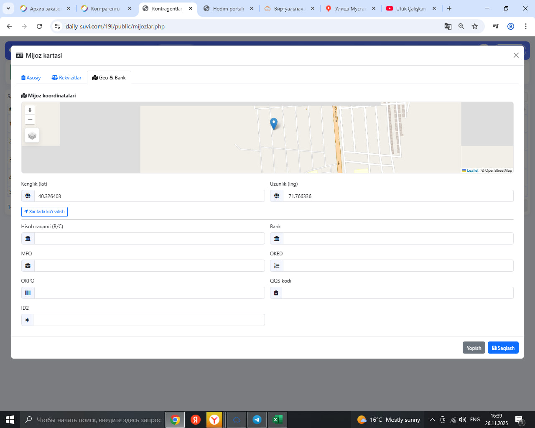Zoom in on the map
The width and height of the screenshot is (535, 428).
coord(30,110)
